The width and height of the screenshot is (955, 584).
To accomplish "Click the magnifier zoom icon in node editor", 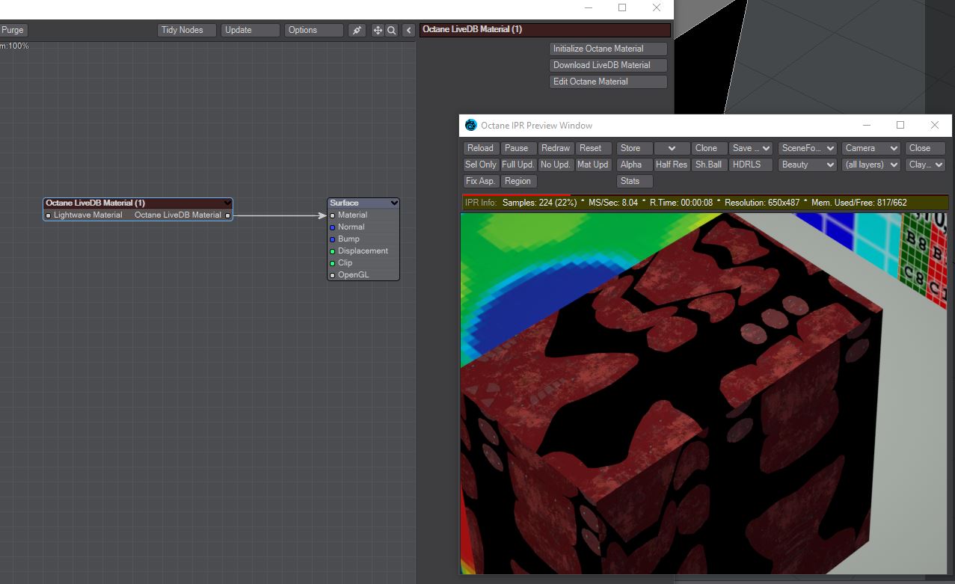I will coord(391,31).
